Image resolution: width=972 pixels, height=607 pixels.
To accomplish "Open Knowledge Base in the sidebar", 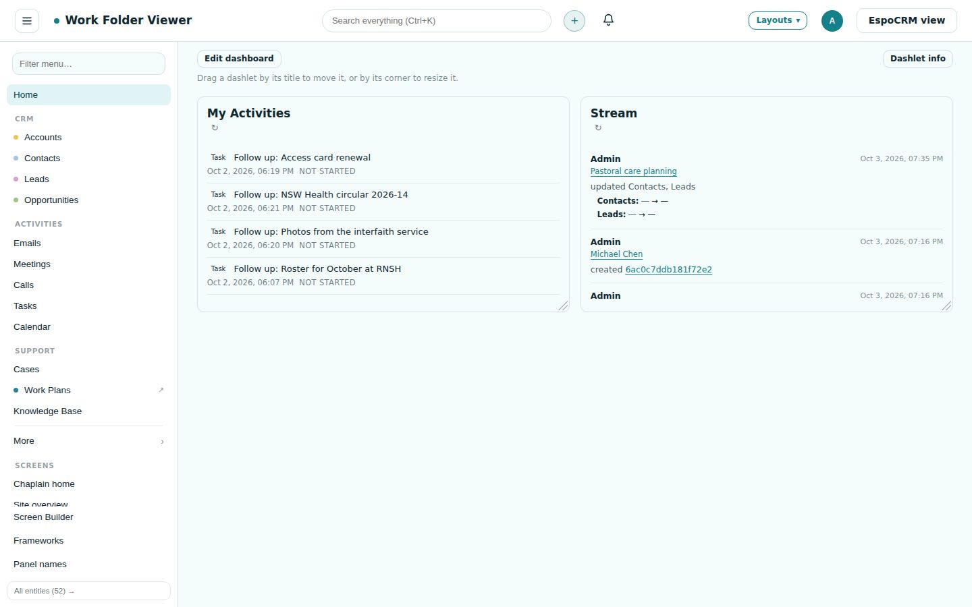I will [x=88, y=411].
